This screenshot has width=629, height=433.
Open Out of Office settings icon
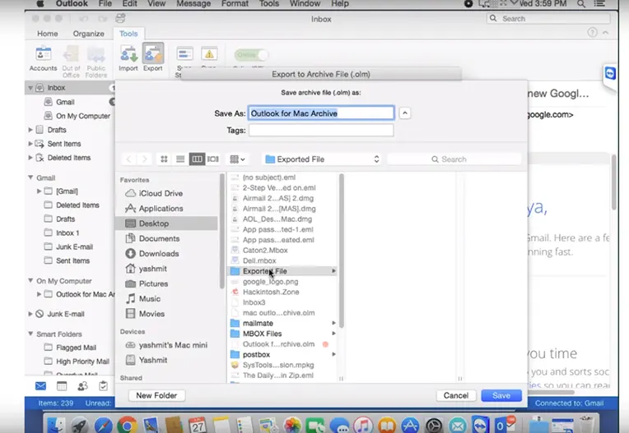71,61
